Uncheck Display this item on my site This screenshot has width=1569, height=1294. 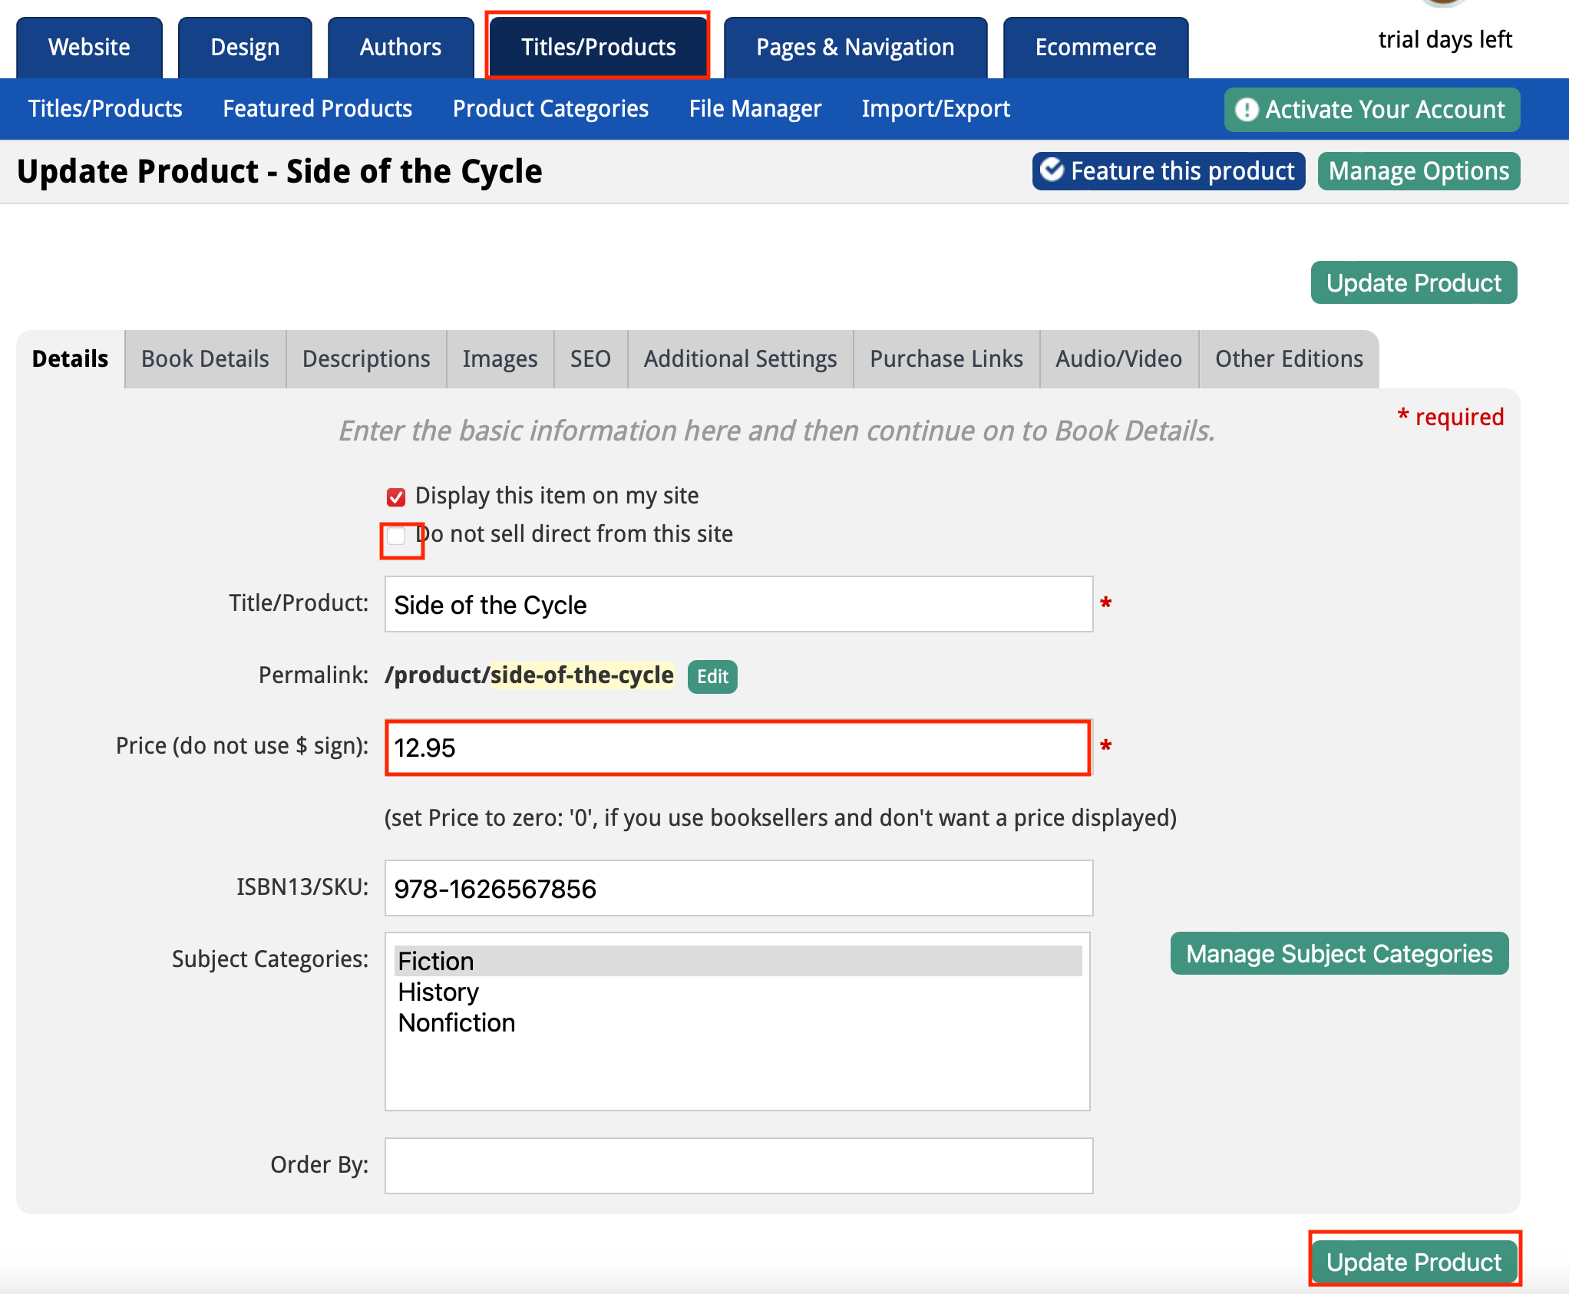tap(396, 497)
